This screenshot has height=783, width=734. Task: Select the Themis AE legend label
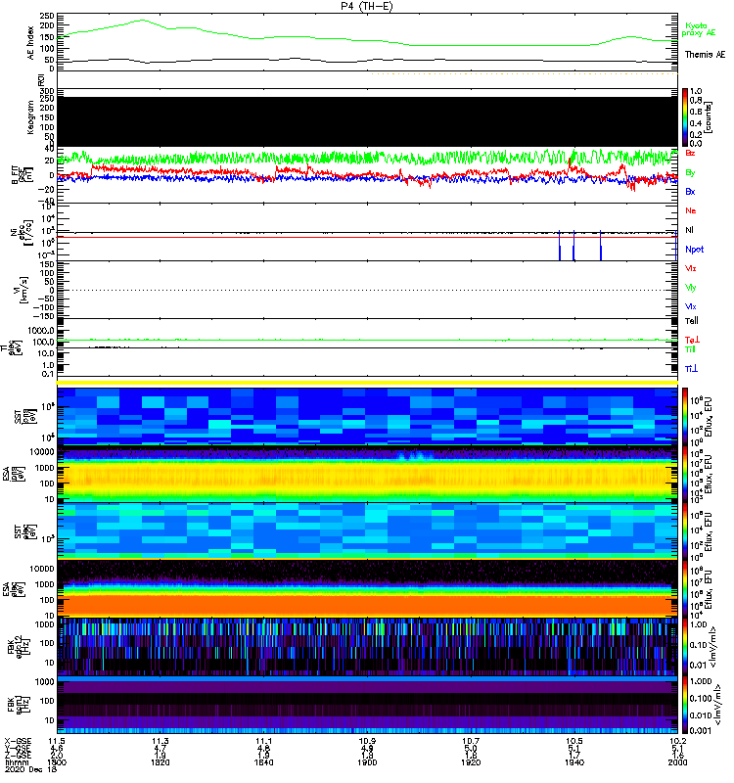[705, 56]
